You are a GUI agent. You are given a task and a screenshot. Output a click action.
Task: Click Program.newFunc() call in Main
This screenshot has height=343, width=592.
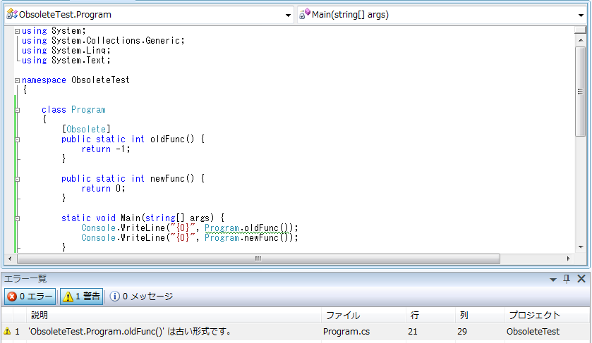247,238
